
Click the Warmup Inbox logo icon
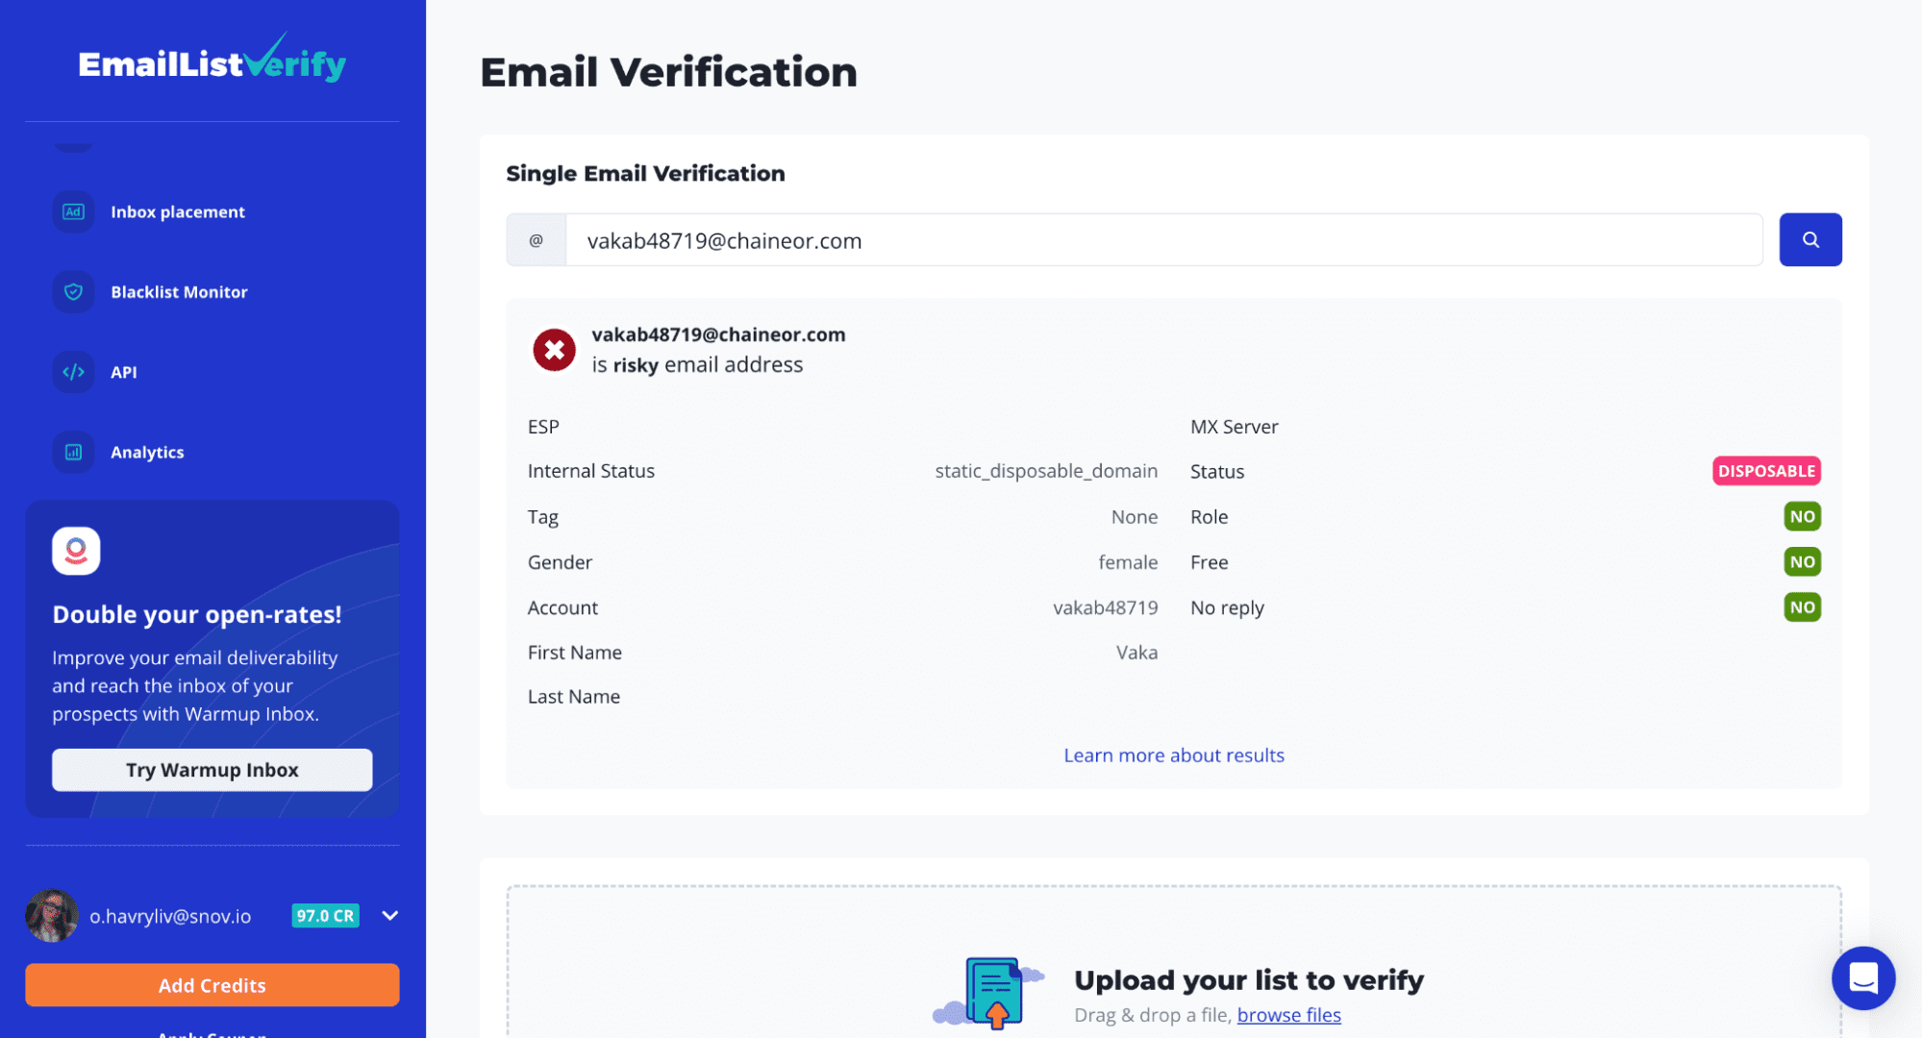(x=76, y=551)
